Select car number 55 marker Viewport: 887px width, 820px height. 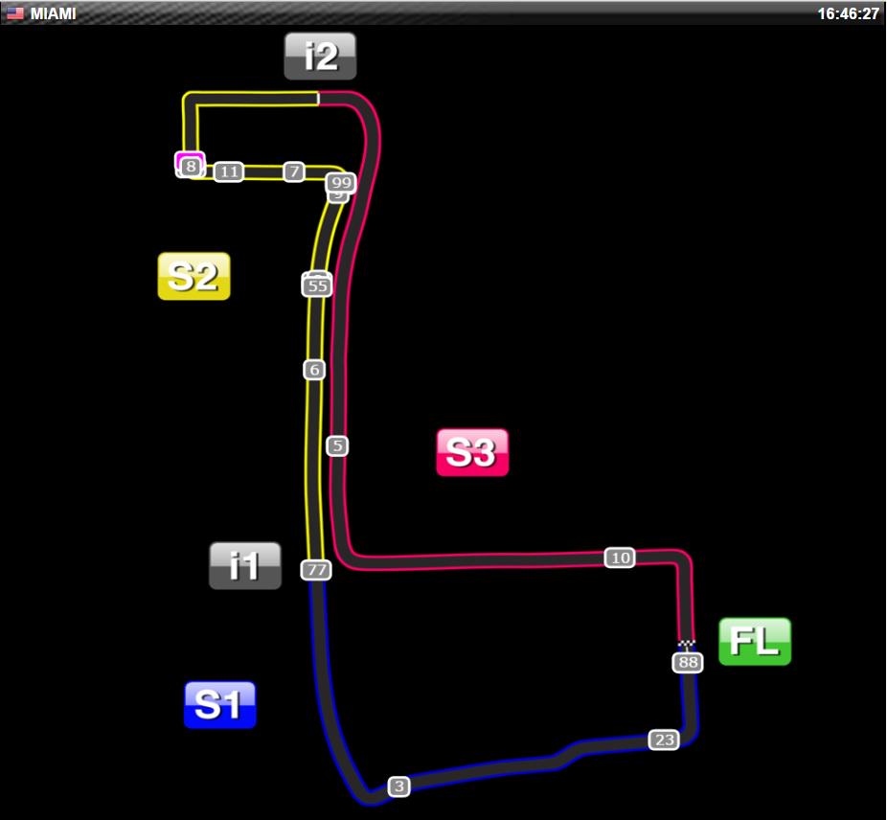317,285
